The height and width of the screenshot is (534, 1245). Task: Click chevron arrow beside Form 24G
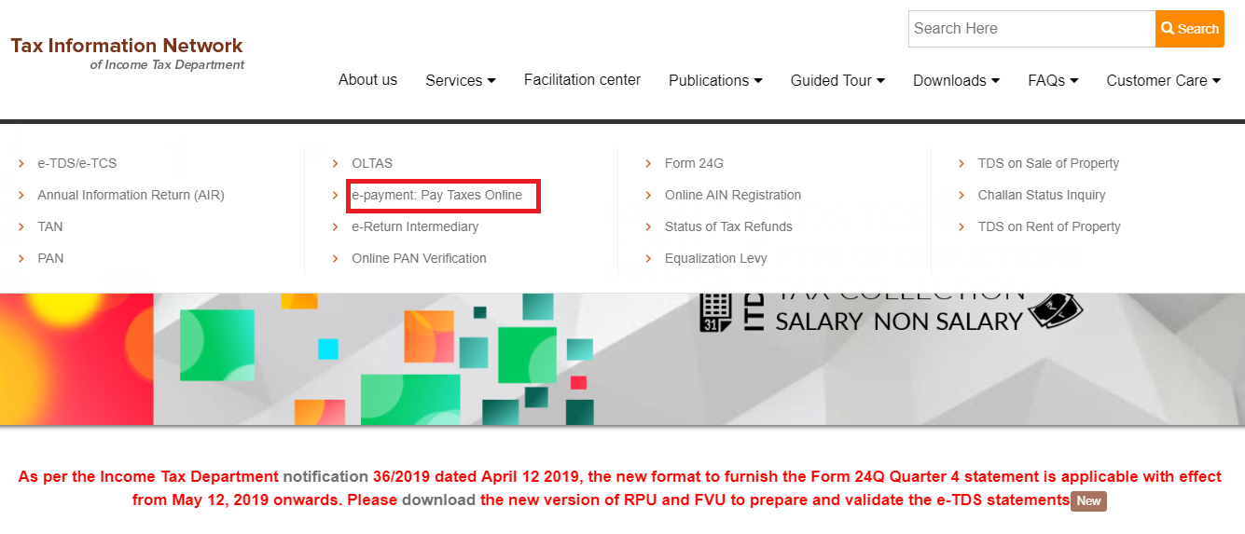(x=649, y=163)
